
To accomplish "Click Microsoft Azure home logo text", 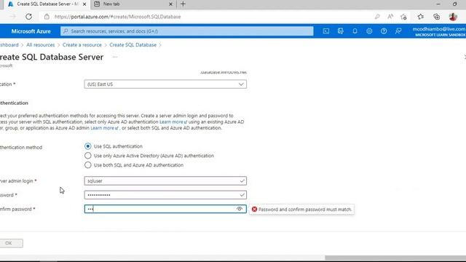I will (31, 31).
